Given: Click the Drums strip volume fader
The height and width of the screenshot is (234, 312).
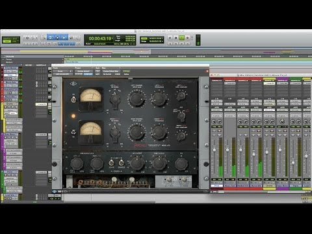Looking at the screenshot, I should pyautogui.click(x=266, y=152).
